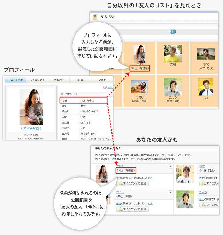Click the あなたの友人かも？ panel heading
Image resolution: width=223 pixels, height=235 pixels.
coord(108,148)
